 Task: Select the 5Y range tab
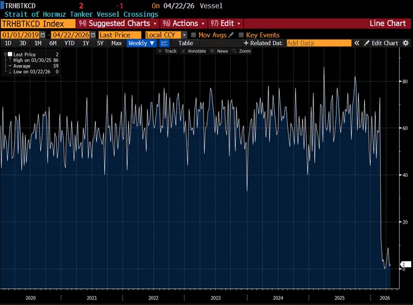[x=100, y=43]
